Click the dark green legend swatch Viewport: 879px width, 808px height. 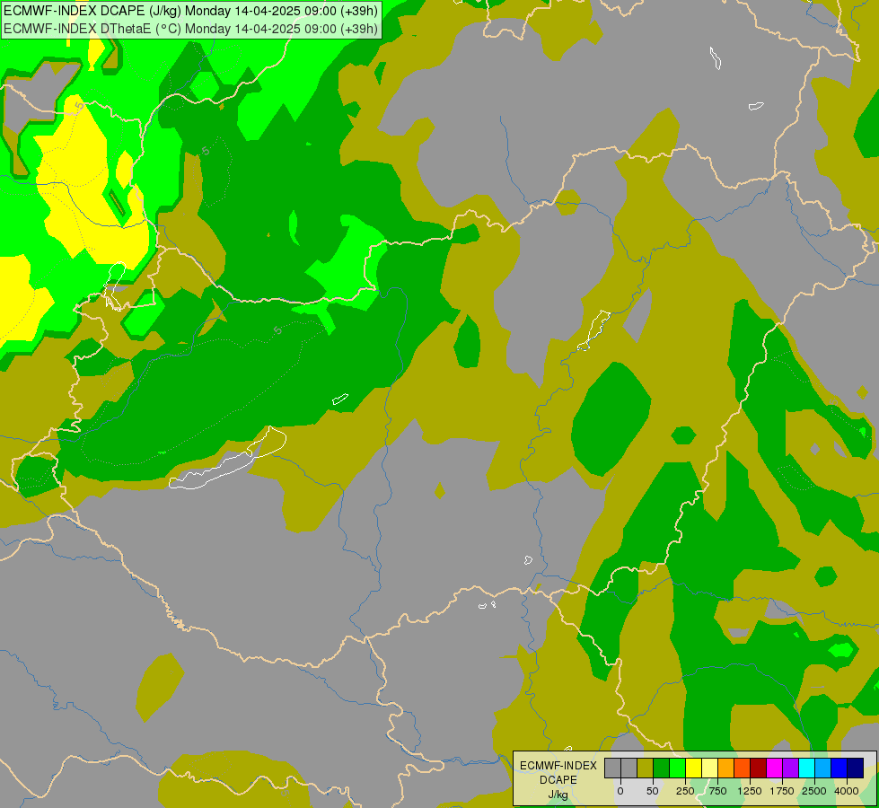coord(662,768)
